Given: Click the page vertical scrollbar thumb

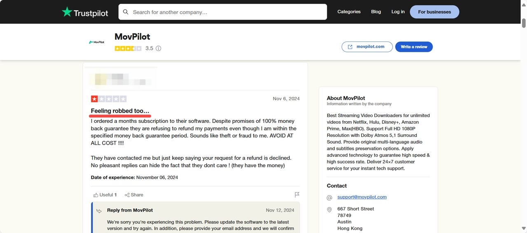Looking at the screenshot, I should [524, 22].
